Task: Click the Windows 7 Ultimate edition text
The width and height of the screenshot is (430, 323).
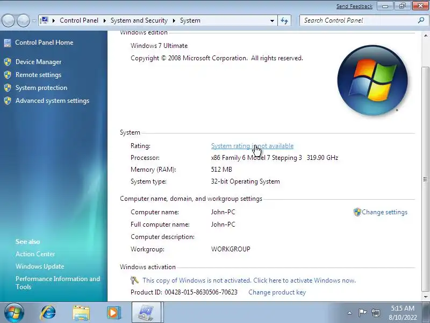Action: (159, 46)
